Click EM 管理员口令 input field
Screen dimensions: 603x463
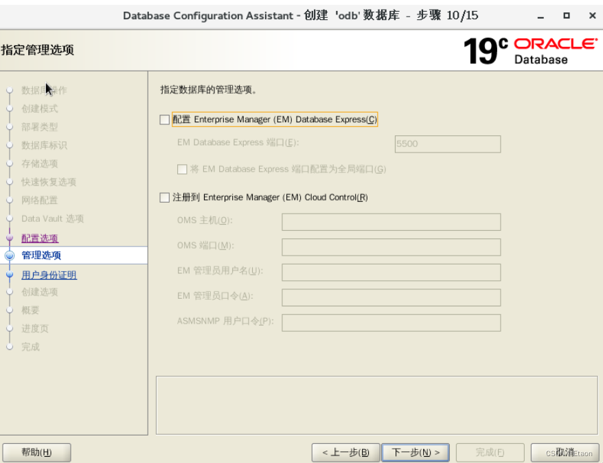[391, 297]
